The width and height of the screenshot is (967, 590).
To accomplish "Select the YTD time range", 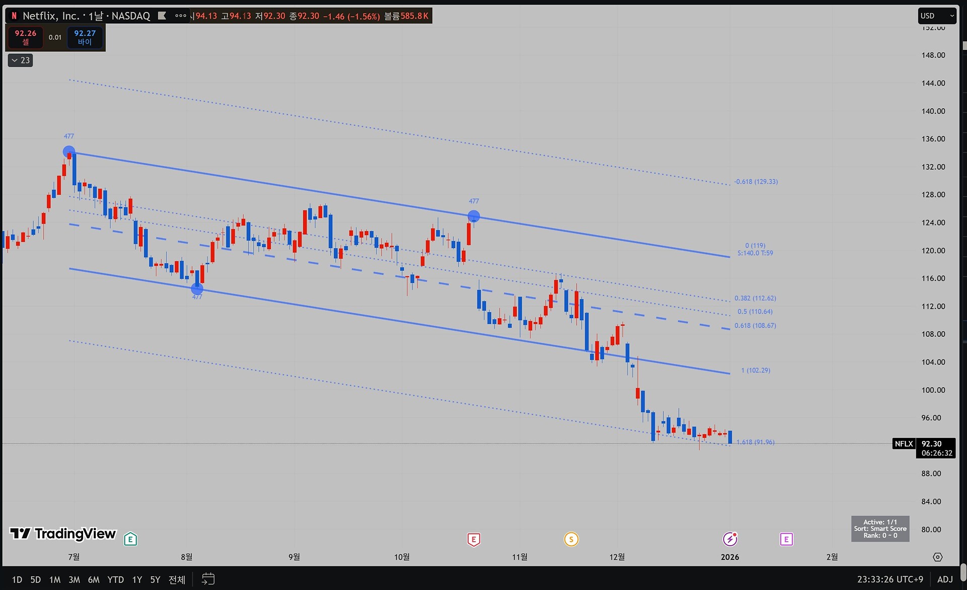I will tap(115, 579).
